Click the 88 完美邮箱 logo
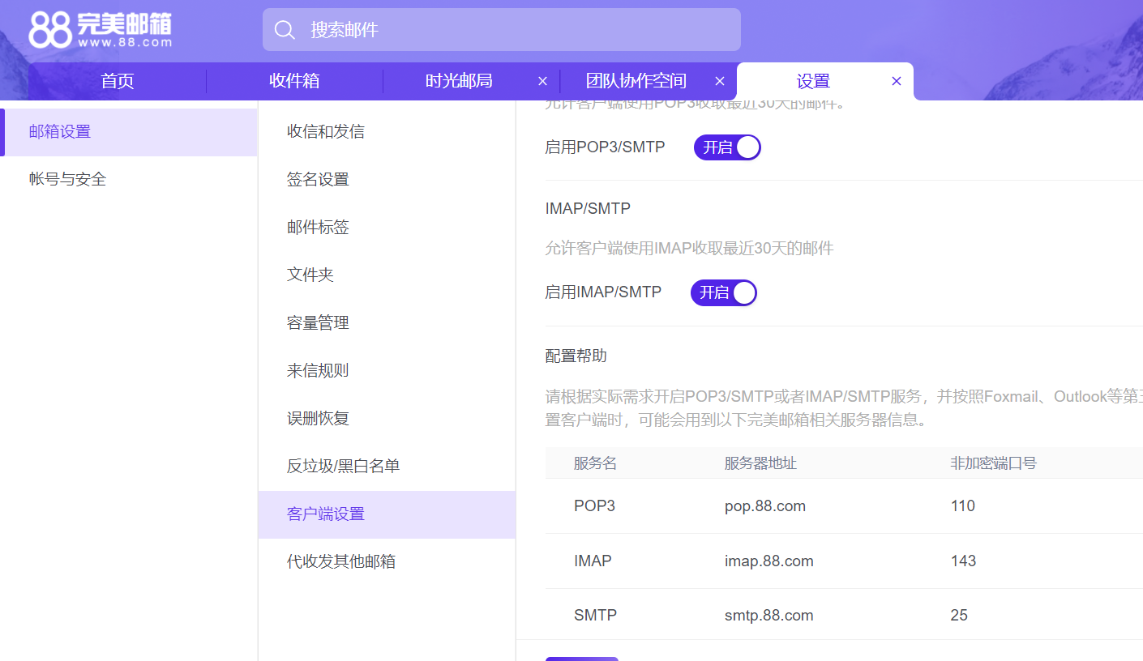The image size is (1143, 661). pos(101,30)
